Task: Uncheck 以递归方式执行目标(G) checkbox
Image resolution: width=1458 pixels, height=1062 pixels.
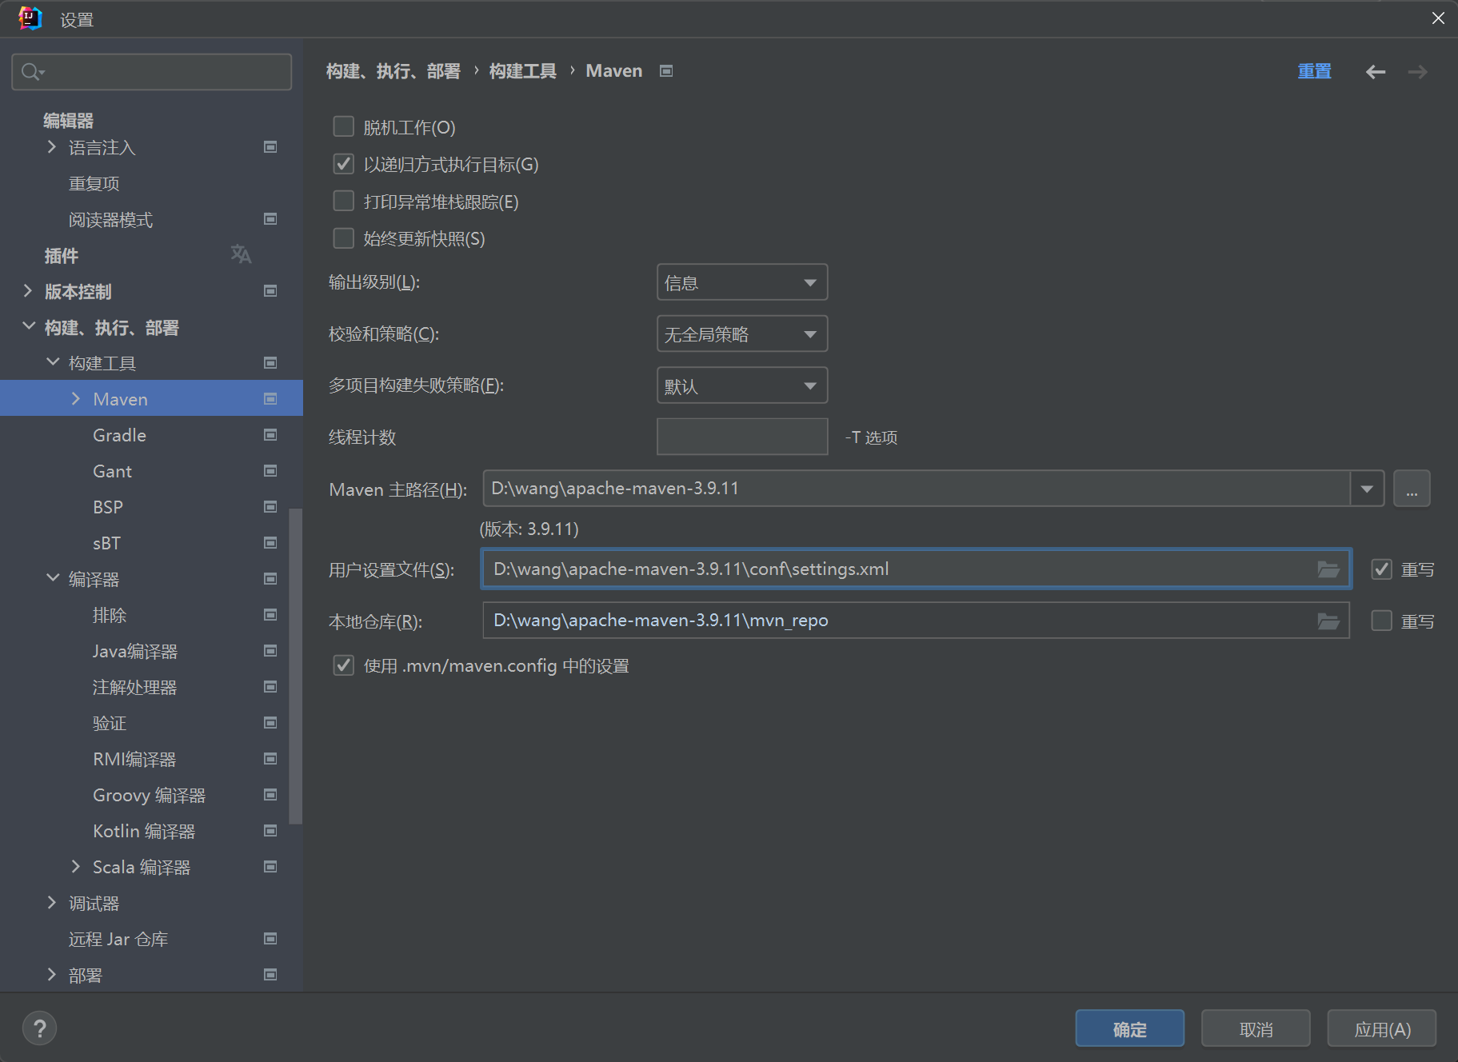Action: 344,164
